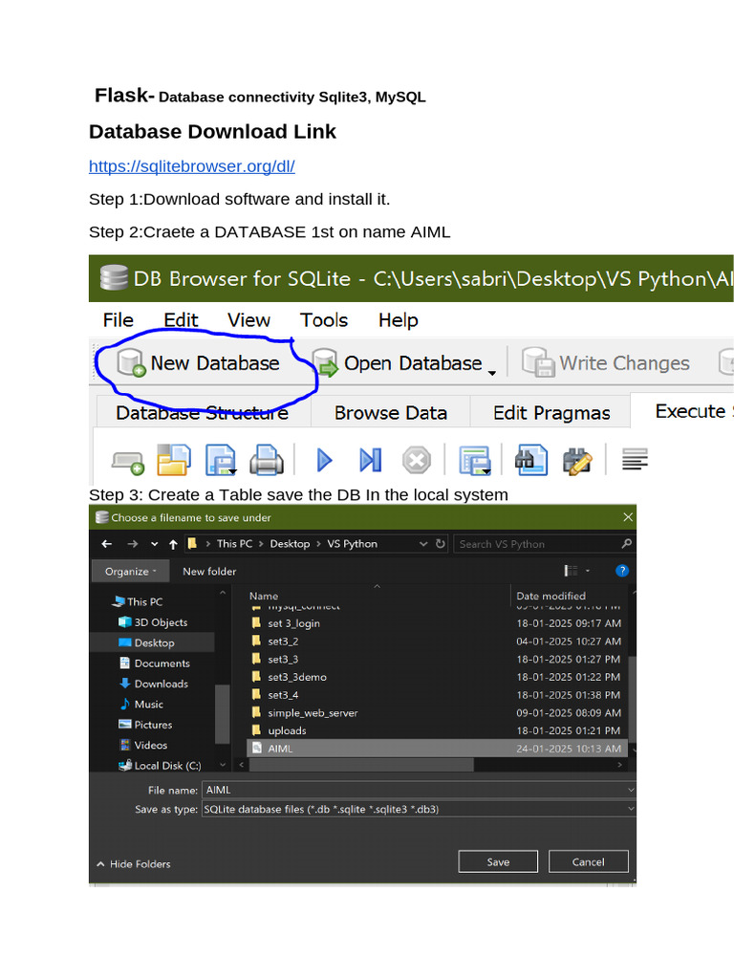
Task: Select Music in navigation tree
Action: [x=141, y=705]
